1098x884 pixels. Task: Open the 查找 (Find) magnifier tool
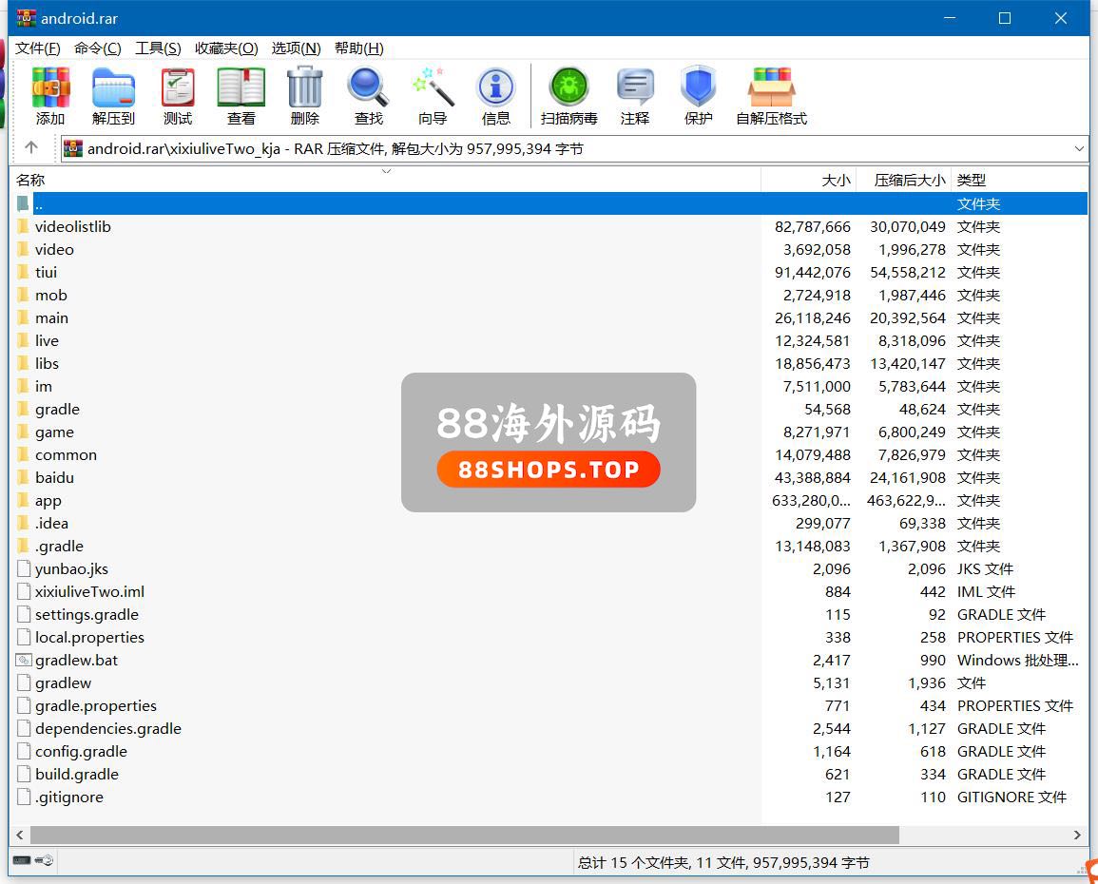click(x=368, y=96)
